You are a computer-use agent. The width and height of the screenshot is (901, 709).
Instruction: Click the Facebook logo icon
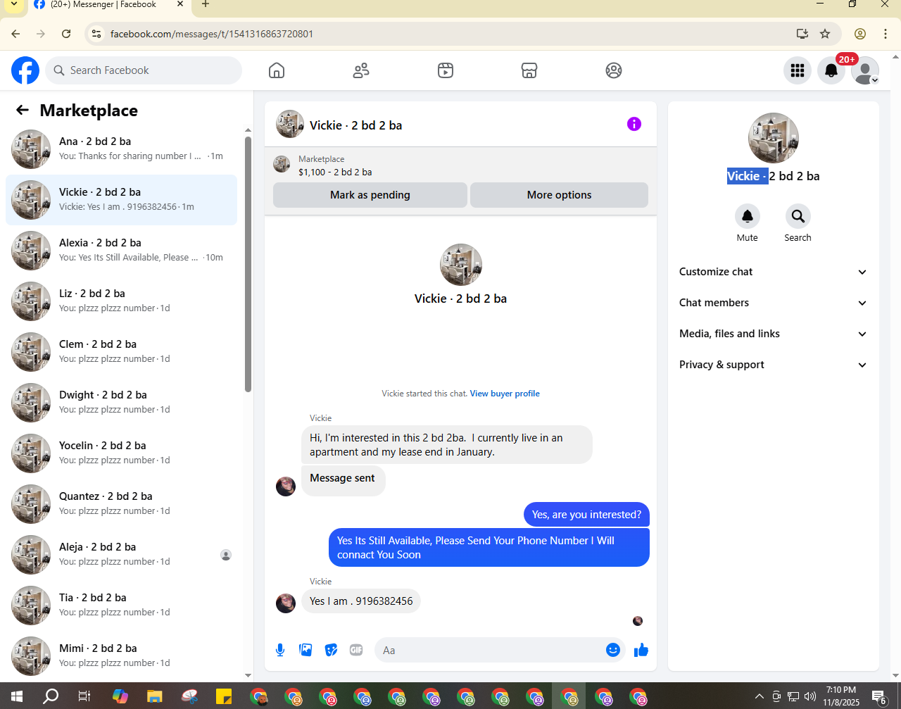click(x=25, y=70)
